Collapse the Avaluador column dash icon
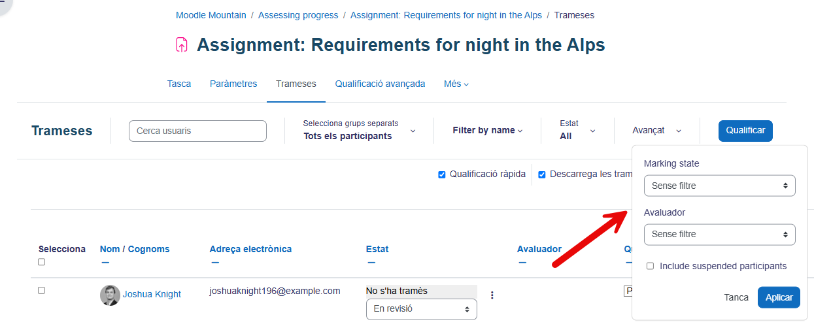 point(522,263)
